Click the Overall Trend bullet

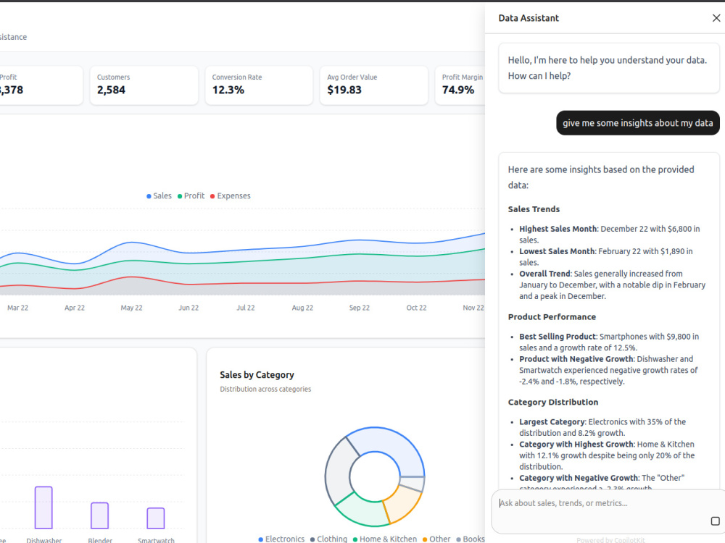[612, 285]
